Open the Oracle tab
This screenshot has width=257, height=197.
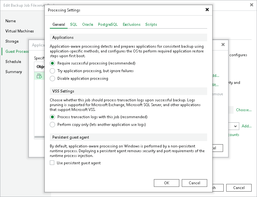tap(88, 24)
